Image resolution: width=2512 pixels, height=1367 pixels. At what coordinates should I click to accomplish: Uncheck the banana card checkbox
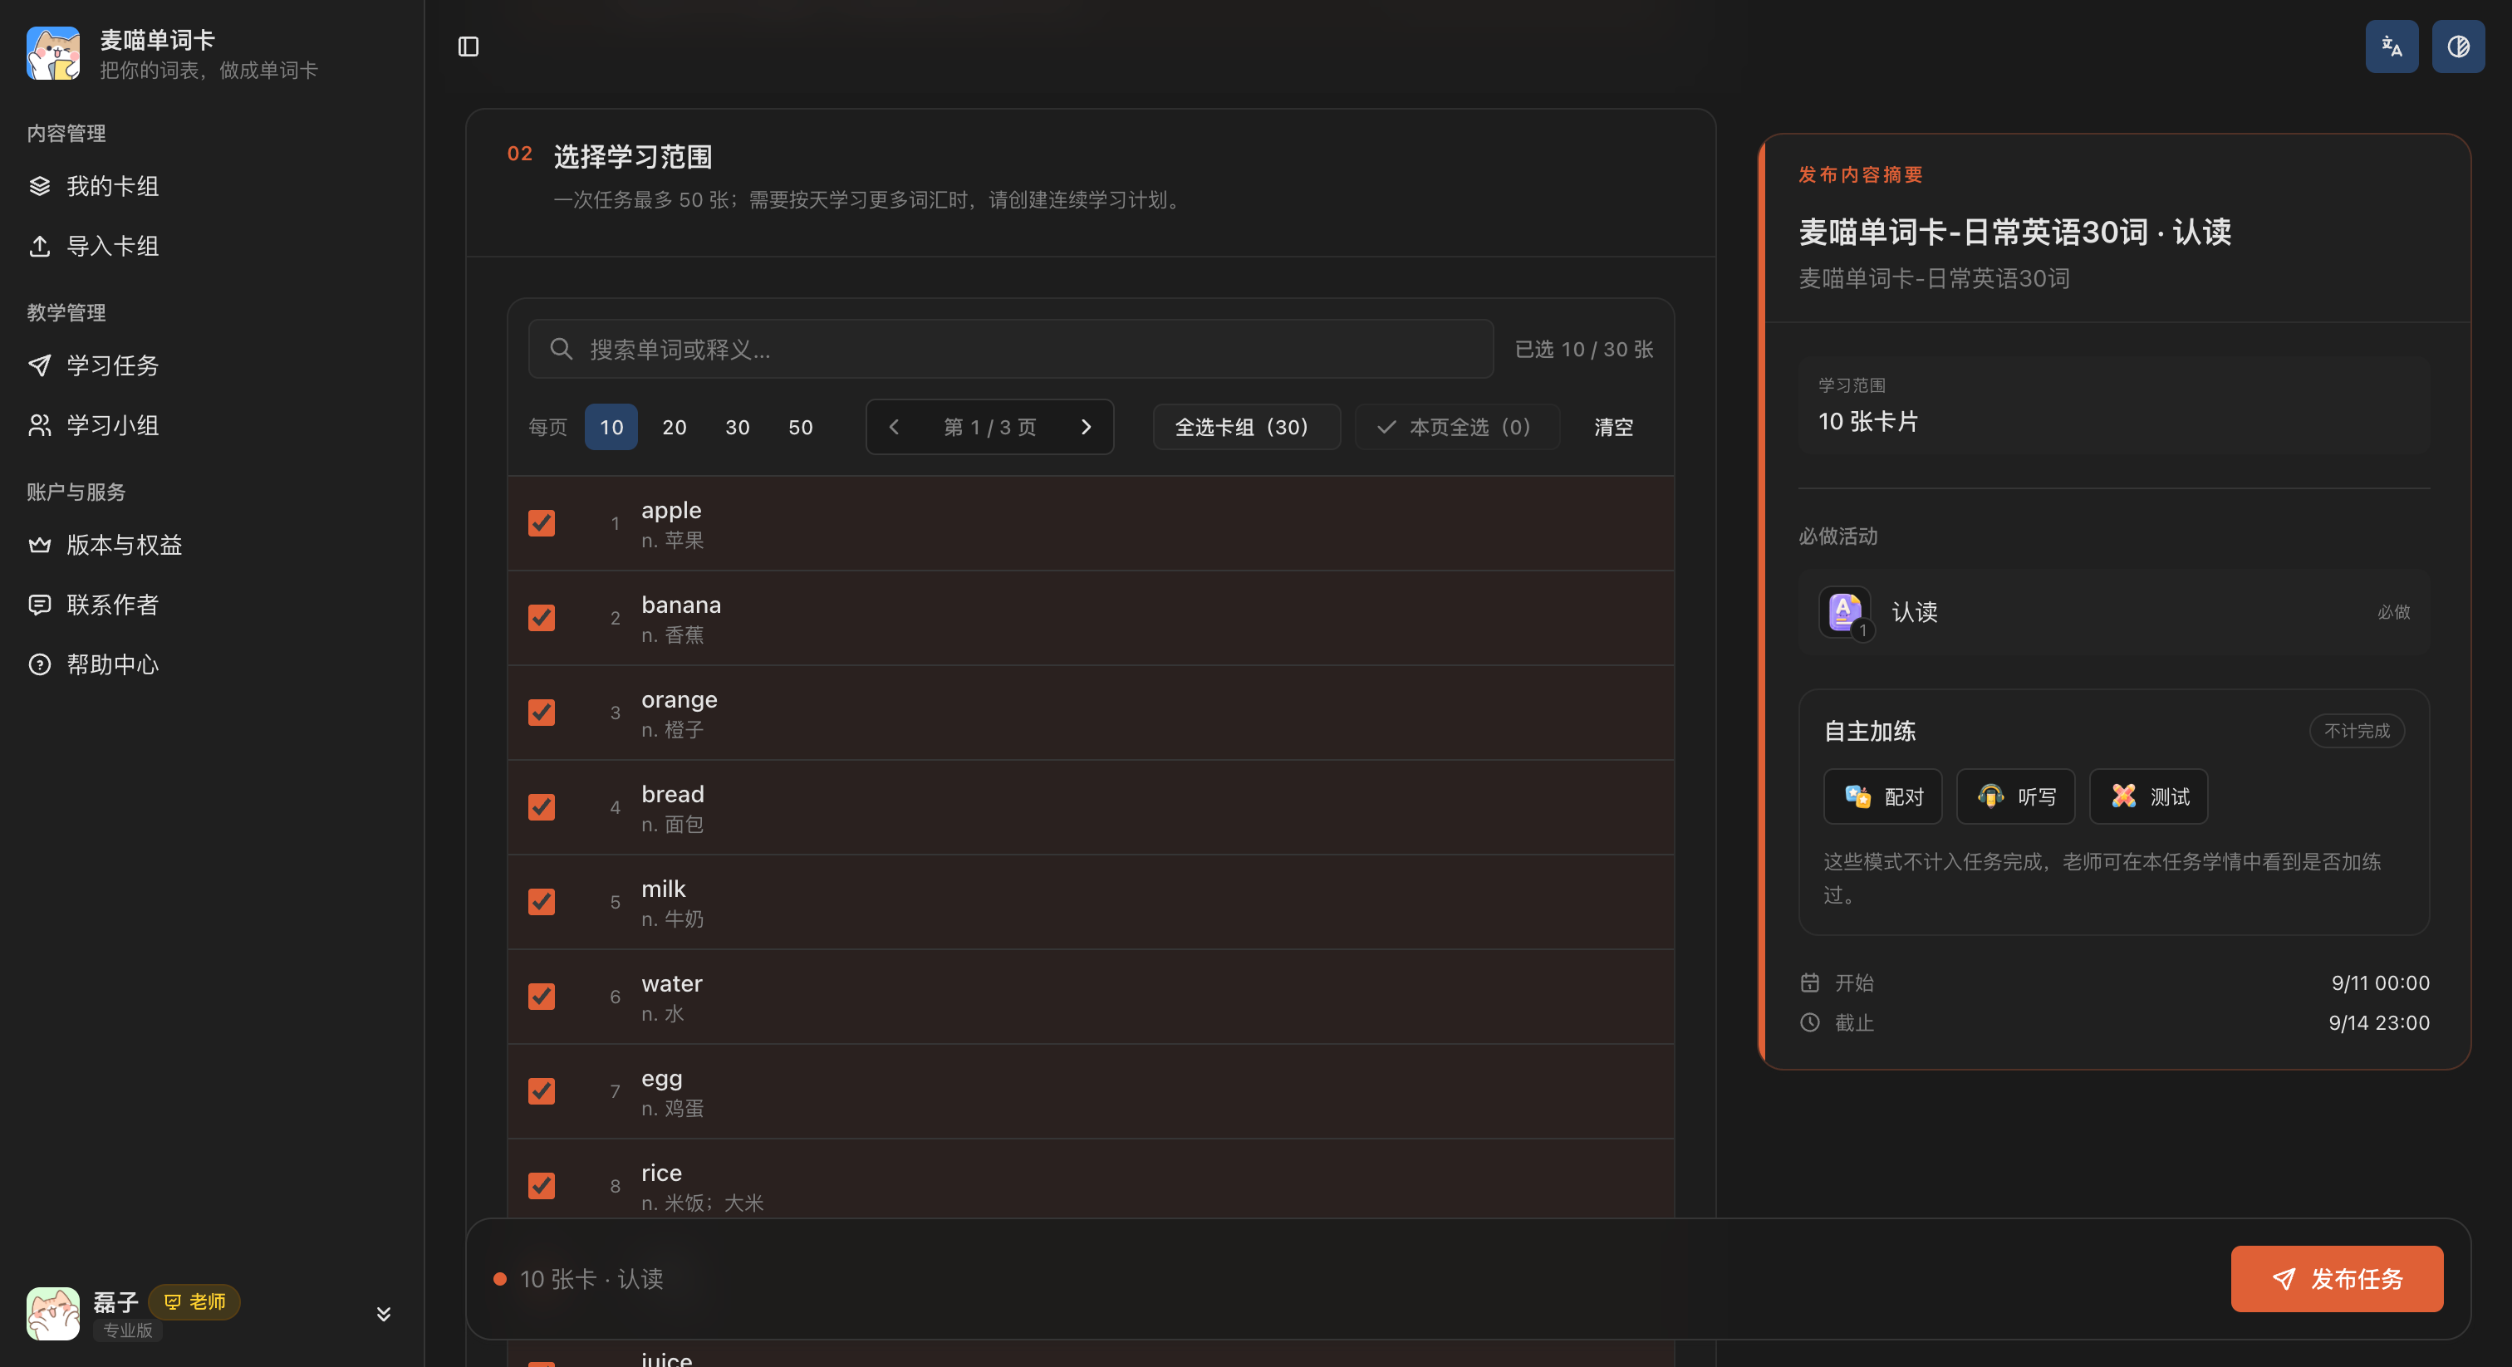542,618
